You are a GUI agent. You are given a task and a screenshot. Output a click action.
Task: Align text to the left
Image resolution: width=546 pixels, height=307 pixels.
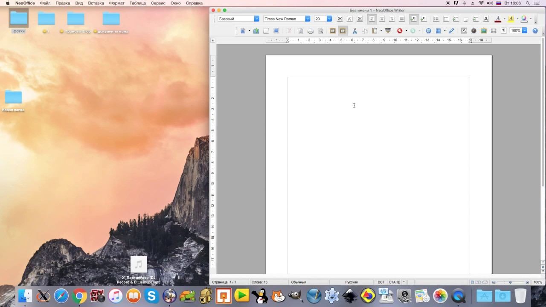[372, 19]
